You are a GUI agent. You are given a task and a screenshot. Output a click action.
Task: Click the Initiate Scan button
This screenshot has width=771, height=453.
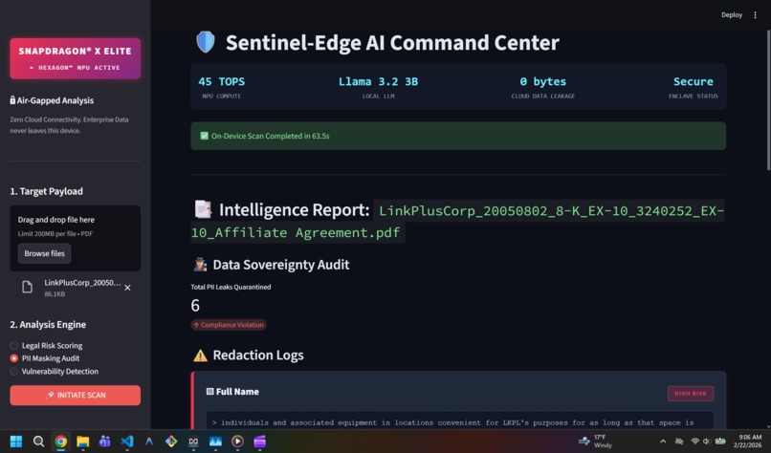point(76,395)
